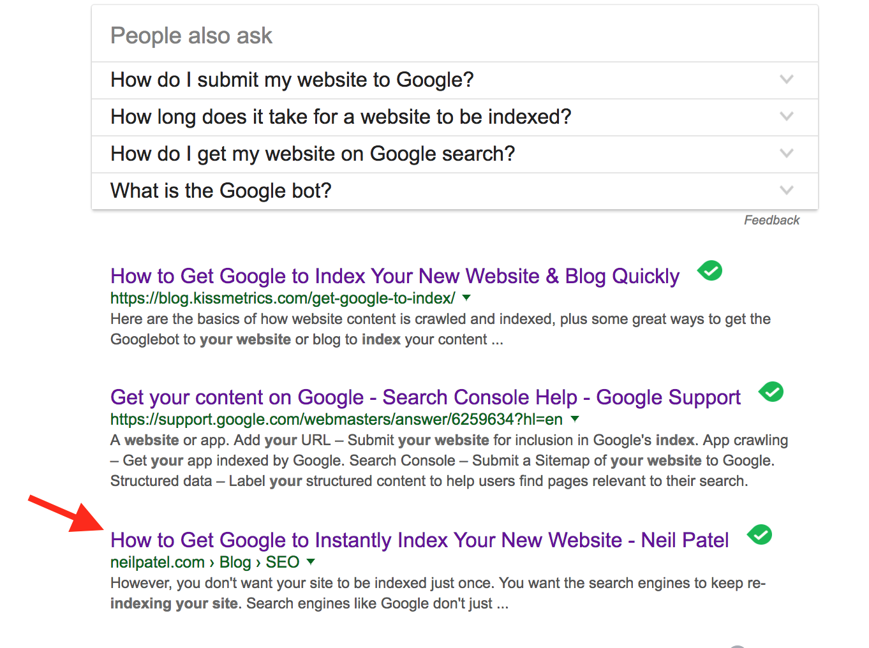The height and width of the screenshot is (648, 869).
Task: Click Neil Patel snippet about re-indexing your site
Action: pyautogui.click(x=438, y=593)
